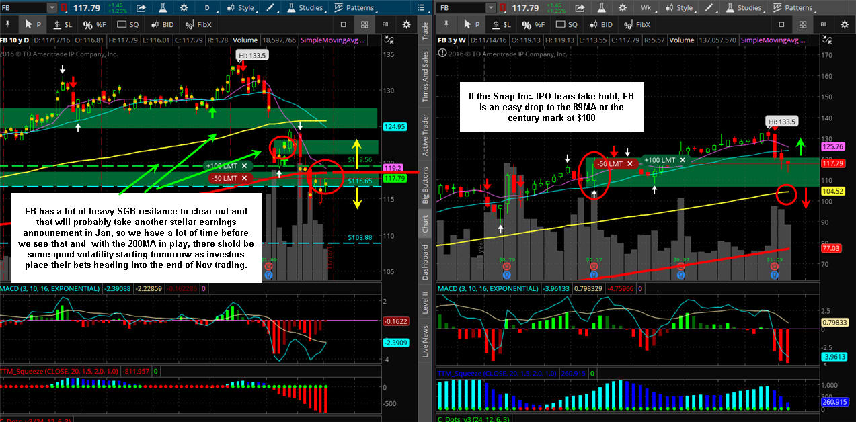This screenshot has width=856, height=422.
Task: Open the Live News sidebar tab
Action: coord(424,340)
